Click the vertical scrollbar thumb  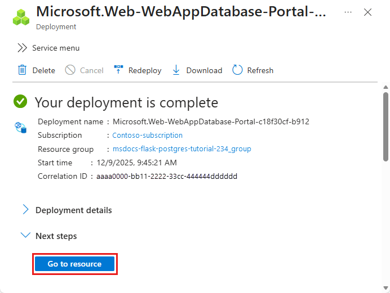tap(385, 127)
